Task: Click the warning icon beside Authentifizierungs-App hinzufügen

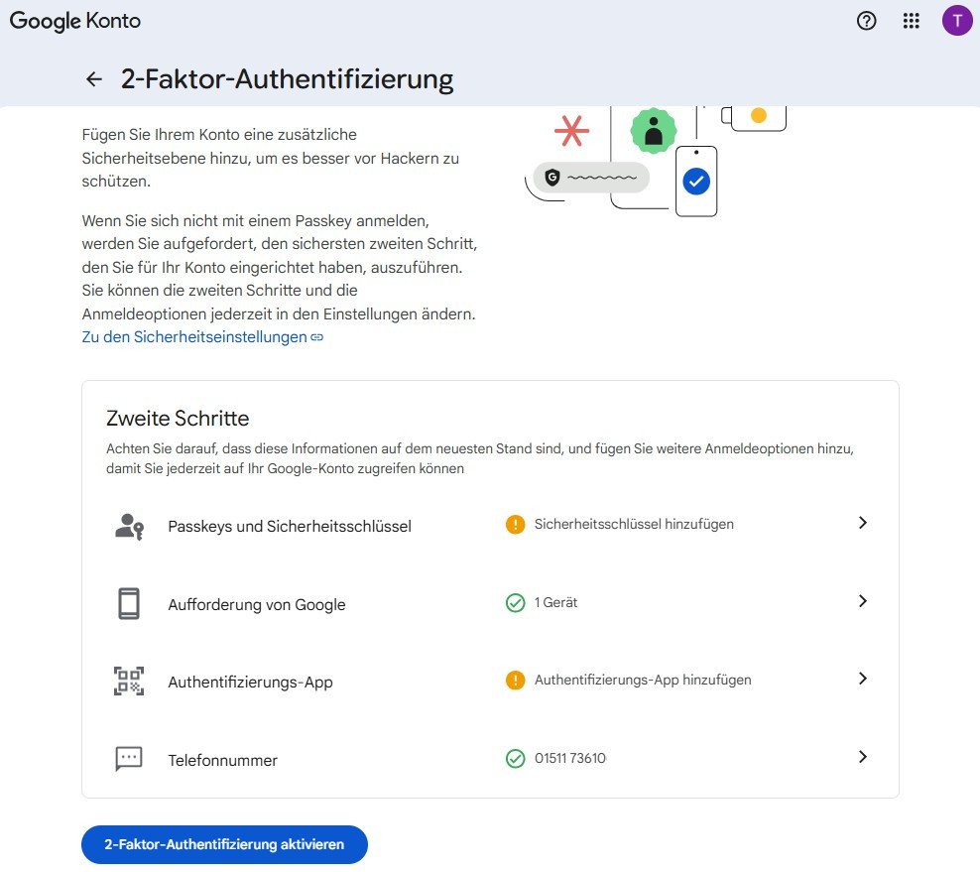Action: coord(515,680)
